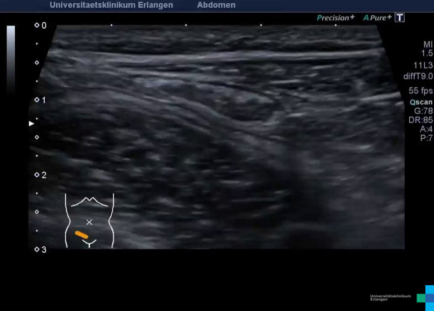Click the boxed T icon beside APure+
Image resolution: width=434 pixels, height=311 pixels.
(400, 18)
